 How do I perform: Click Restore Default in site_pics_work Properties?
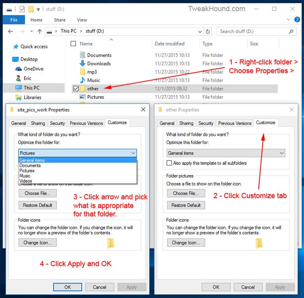point(38,205)
